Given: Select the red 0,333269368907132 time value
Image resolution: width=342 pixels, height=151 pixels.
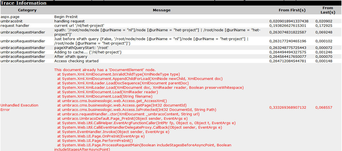Looking at the screenshot, I should (x=288, y=107).
